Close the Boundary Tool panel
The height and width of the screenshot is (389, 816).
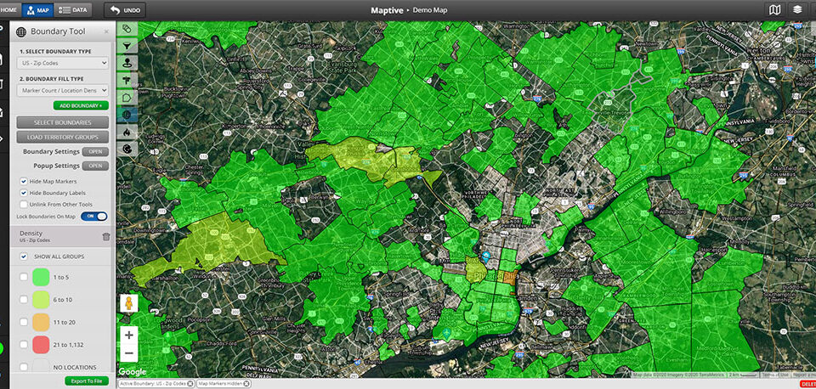(106, 31)
